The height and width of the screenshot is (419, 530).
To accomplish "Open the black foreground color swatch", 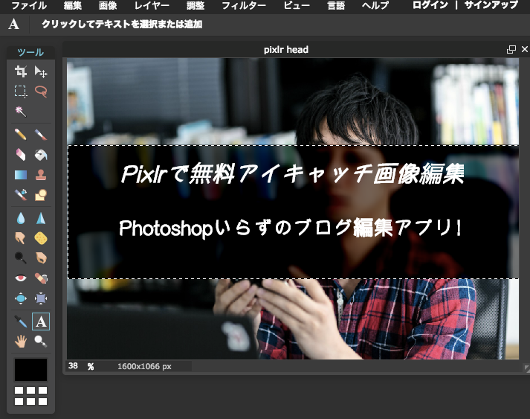I will pyautogui.click(x=30, y=370).
